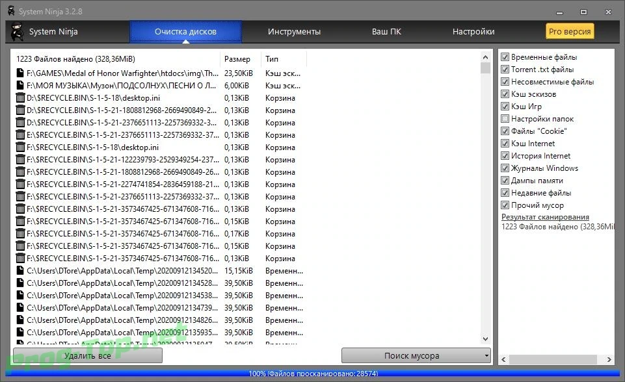Viewport: 625px width, 382px height.
Task: Click file icon of МОЯ МУЗЫКА row
Action: point(20,85)
